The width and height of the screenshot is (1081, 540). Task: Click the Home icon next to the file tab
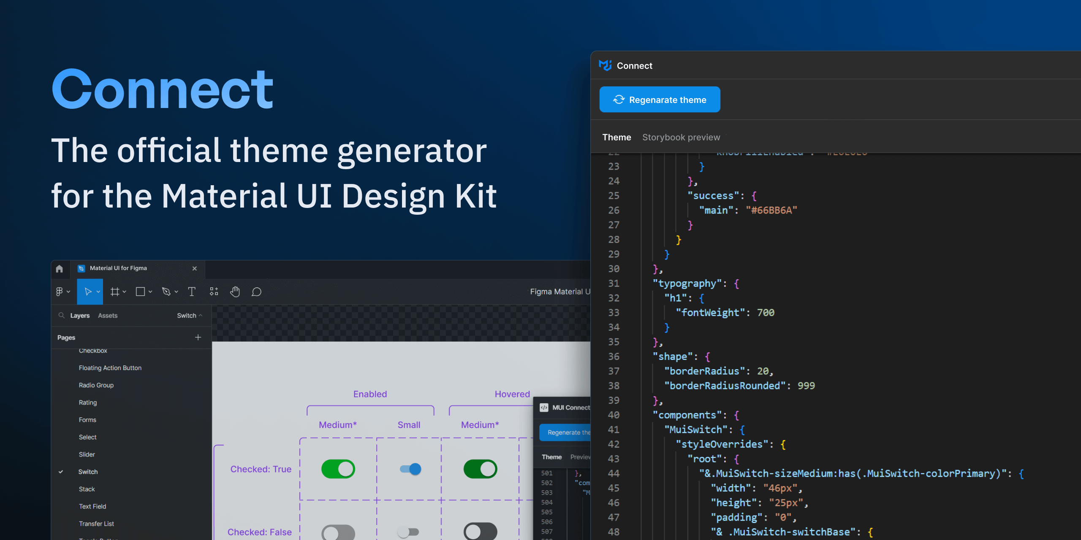click(x=60, y=269)
